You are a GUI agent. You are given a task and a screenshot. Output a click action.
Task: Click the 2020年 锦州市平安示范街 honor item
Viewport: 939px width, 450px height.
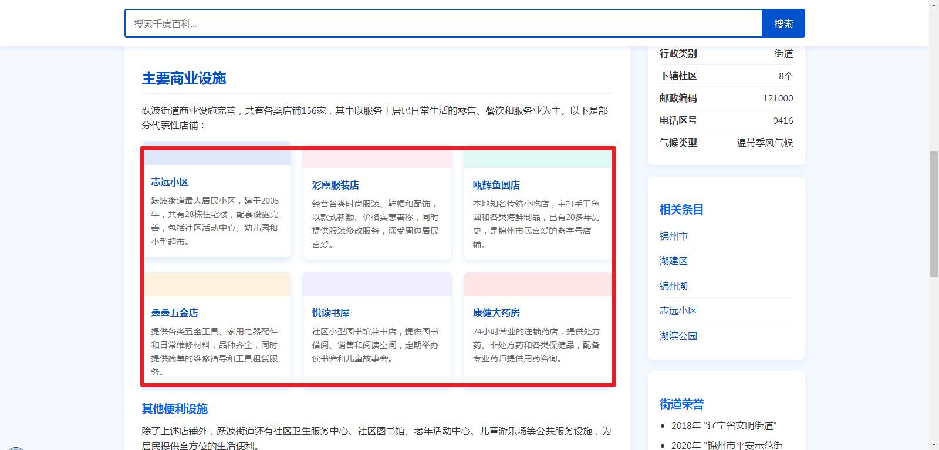pyautogui.click(x=727, y=445)
